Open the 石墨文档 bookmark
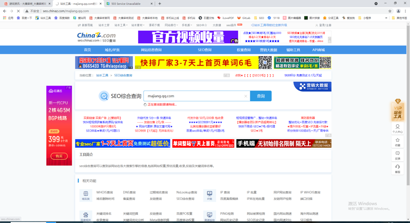 (206, 18)
